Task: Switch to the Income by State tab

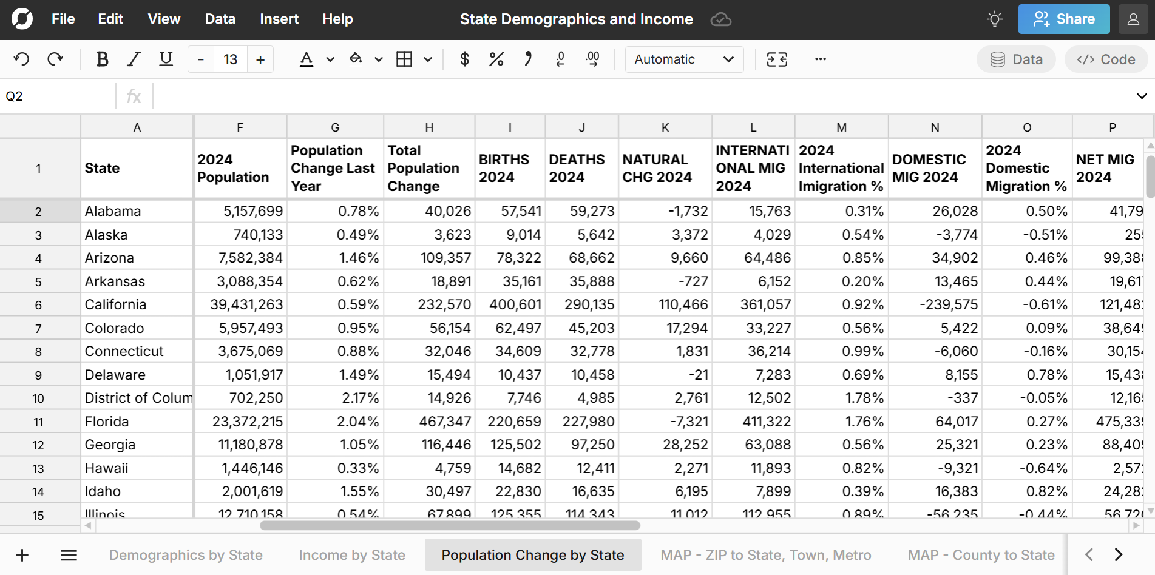Action: point(351,555)
